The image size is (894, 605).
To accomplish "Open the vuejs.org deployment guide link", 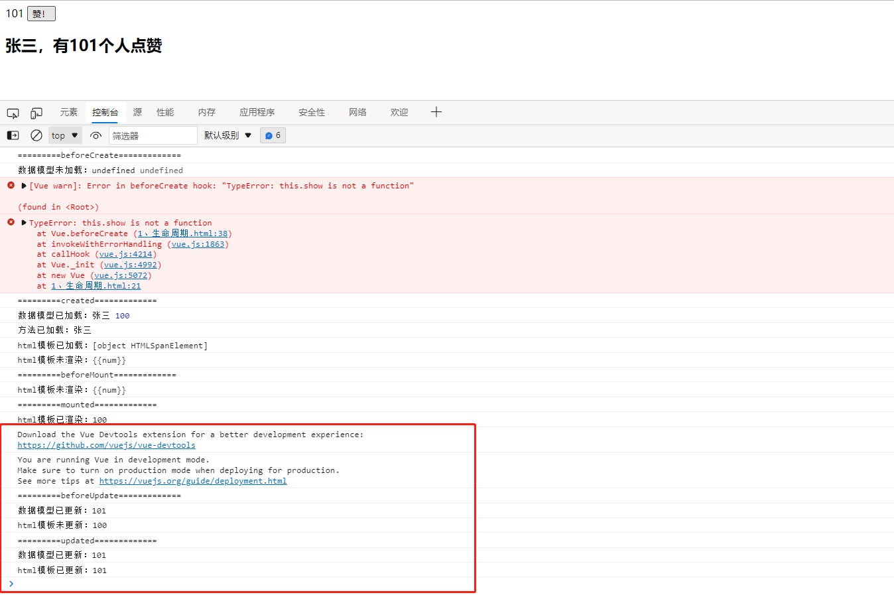I will pos(193,481).
